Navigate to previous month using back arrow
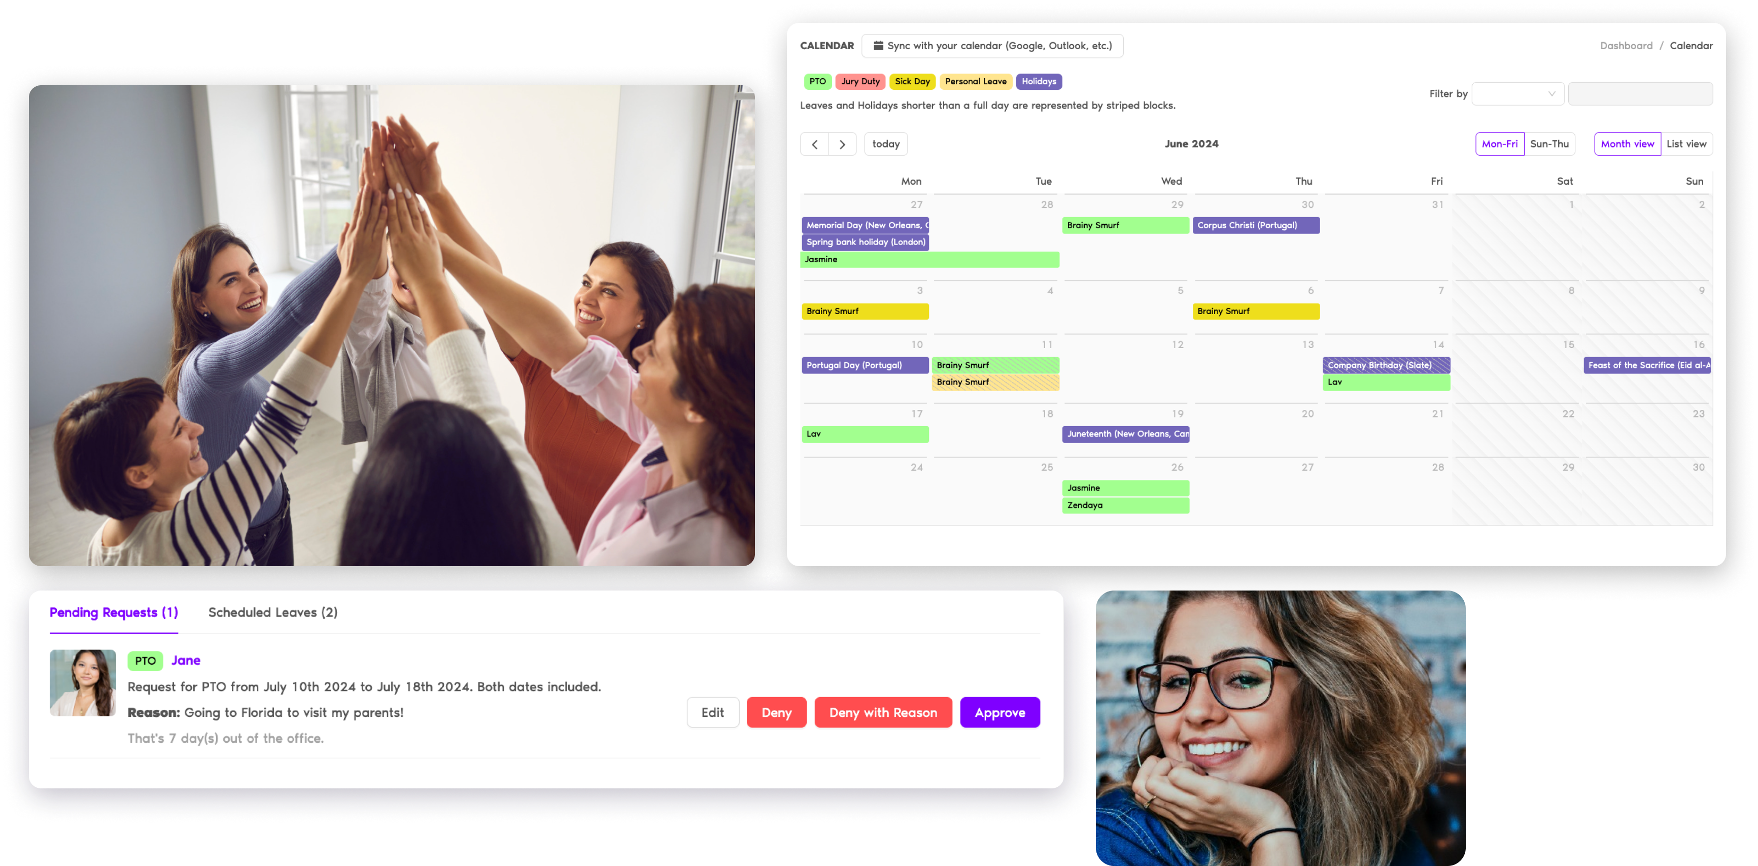This screenshot has height=866, width=1758. (815, 144)
